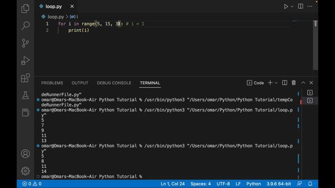
Task: Open the notifications bell
Action: (310, 183)
